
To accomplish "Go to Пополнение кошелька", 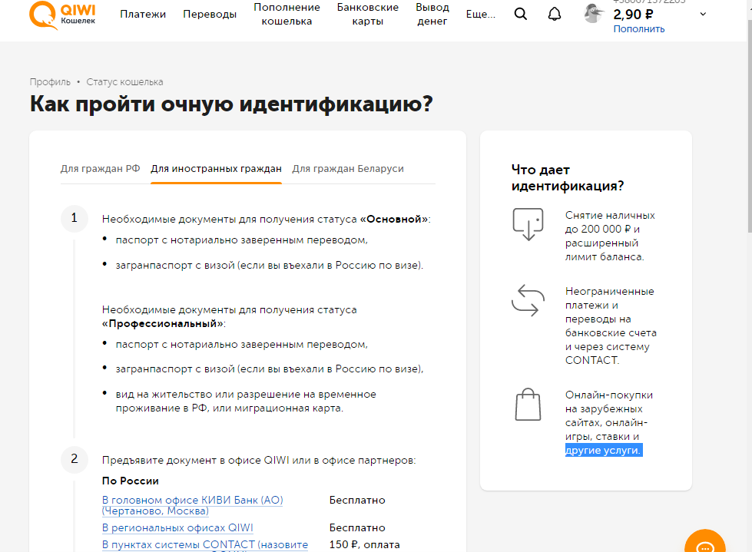I will [x=287, y=15].
